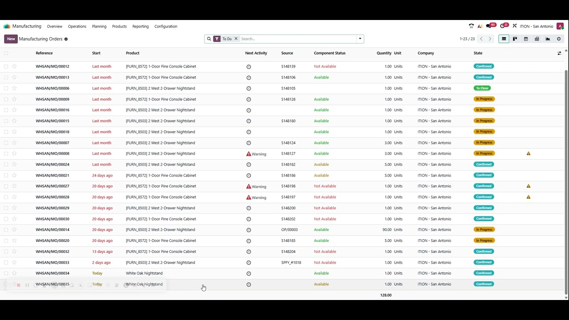Open the ITION - San Antonio company switcher
This screenshot has height=320, width=569.
537,26
